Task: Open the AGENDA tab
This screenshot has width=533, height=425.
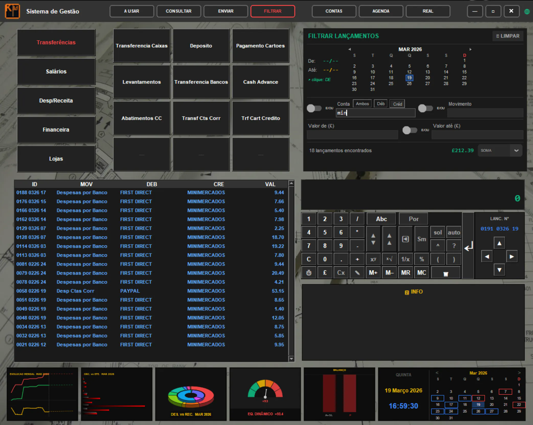Action: tap(381, 11)
